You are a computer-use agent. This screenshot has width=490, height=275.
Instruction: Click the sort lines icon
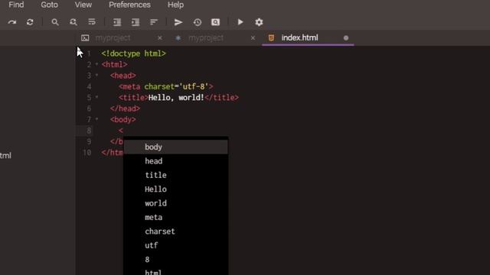[154, 22]
